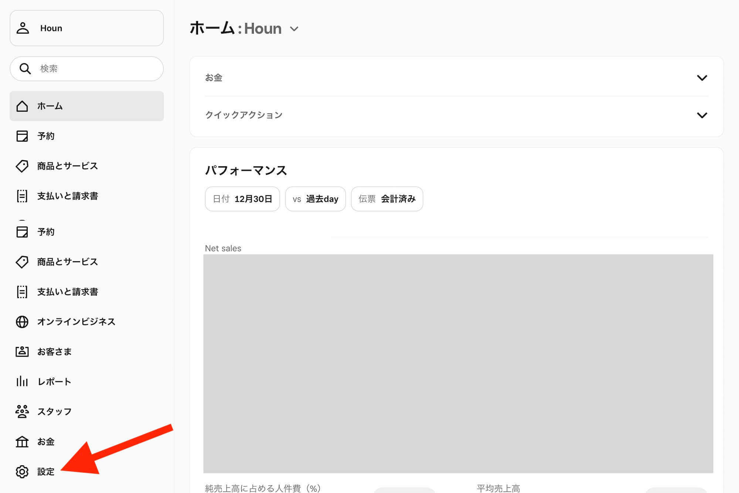Expand the お金 section chevron
739x493 pixels.
pos(702,78)
